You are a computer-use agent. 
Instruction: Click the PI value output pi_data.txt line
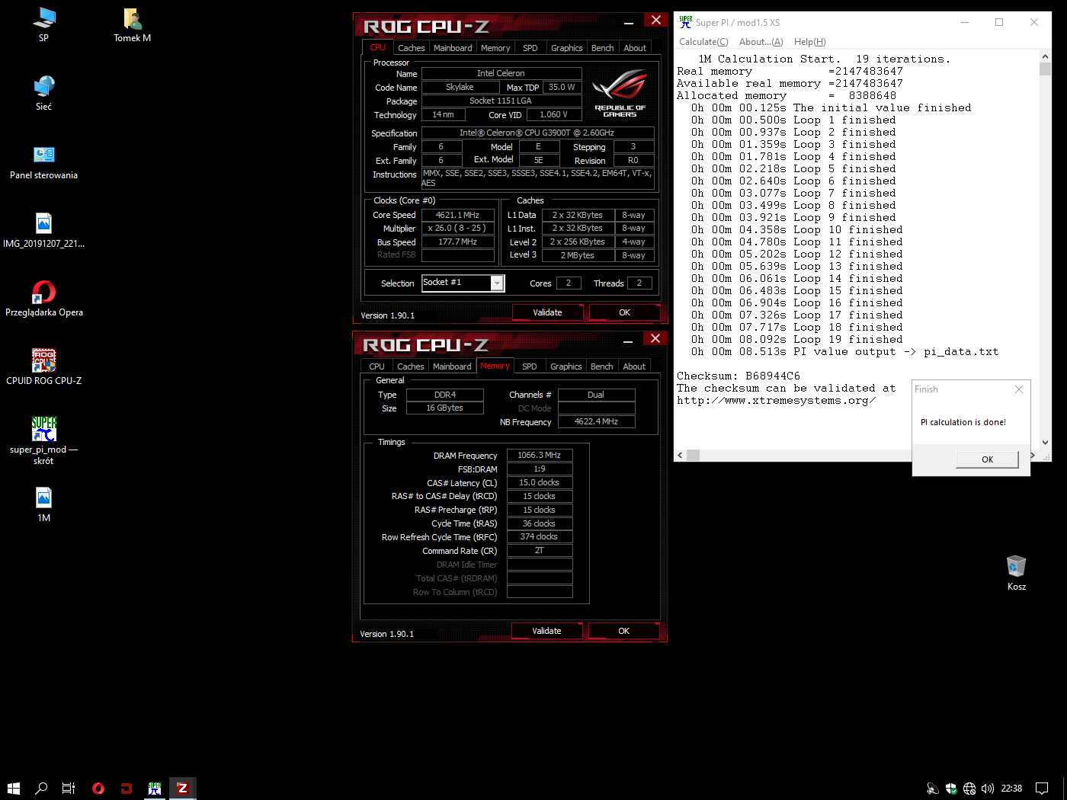[x=844, y=351]
